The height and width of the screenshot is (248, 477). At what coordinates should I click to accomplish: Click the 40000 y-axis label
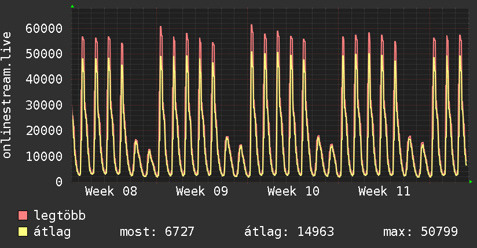44,80
